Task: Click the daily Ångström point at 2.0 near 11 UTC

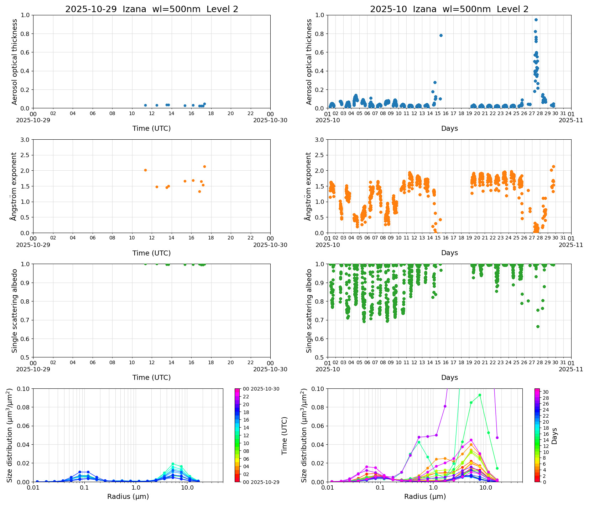Action: coord(145,170)
